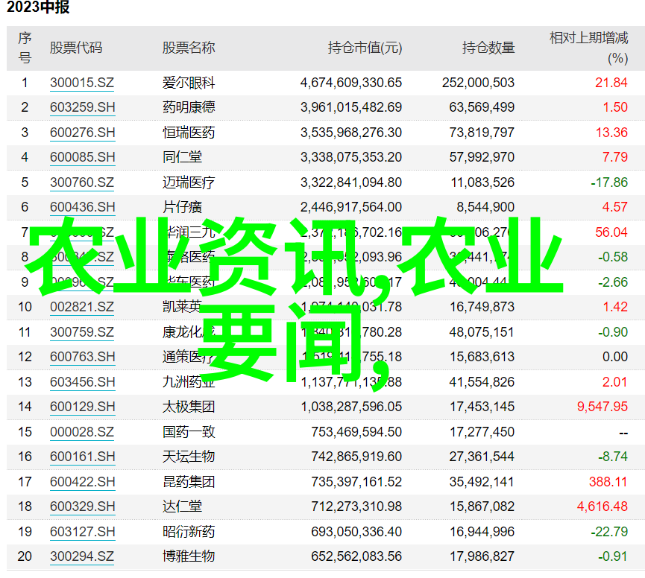Click the 持仓市值(元) column header
The image size is (645, 578).
(x=365, y=48)
